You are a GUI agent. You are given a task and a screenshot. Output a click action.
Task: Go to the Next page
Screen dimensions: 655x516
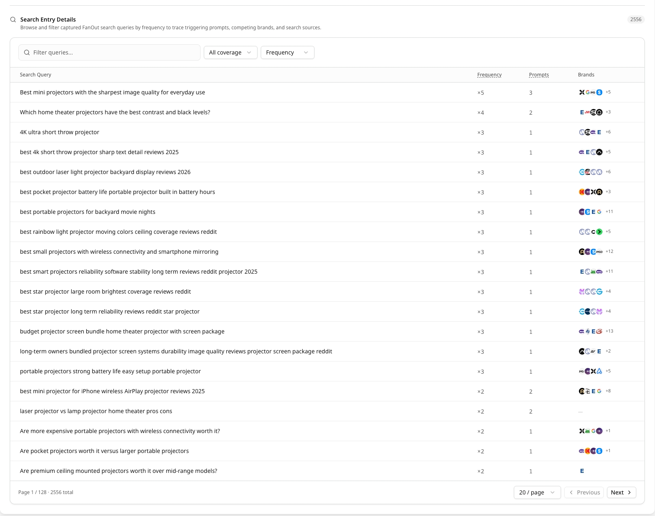[621, 492]
